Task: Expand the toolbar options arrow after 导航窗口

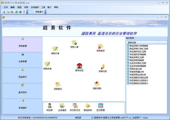Action: pos(45,12)
